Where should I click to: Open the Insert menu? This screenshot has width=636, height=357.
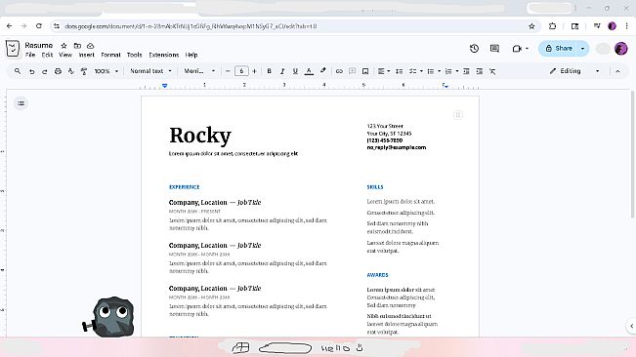(86, 55)
